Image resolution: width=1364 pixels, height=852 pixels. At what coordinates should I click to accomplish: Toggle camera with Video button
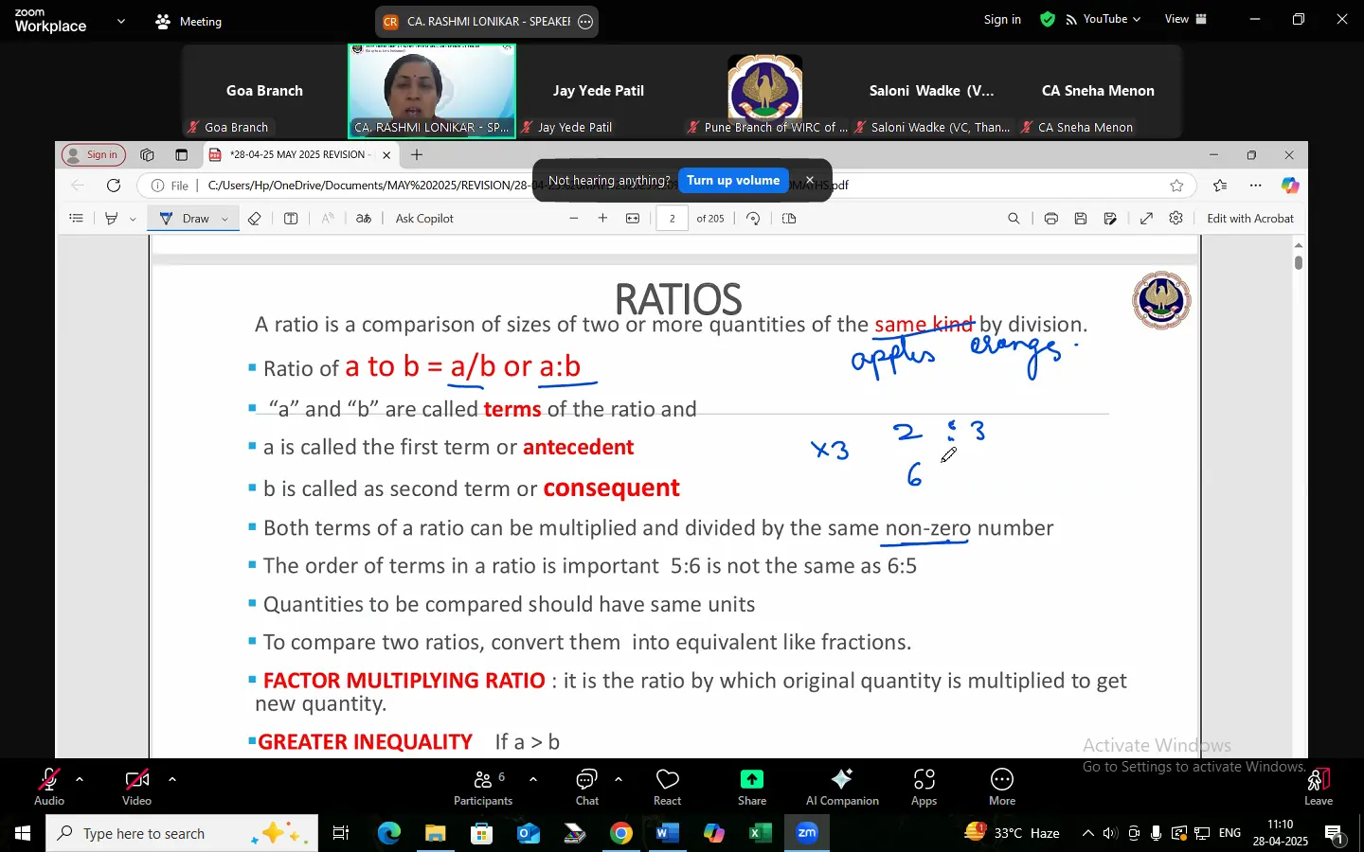(x=137, y=787)
